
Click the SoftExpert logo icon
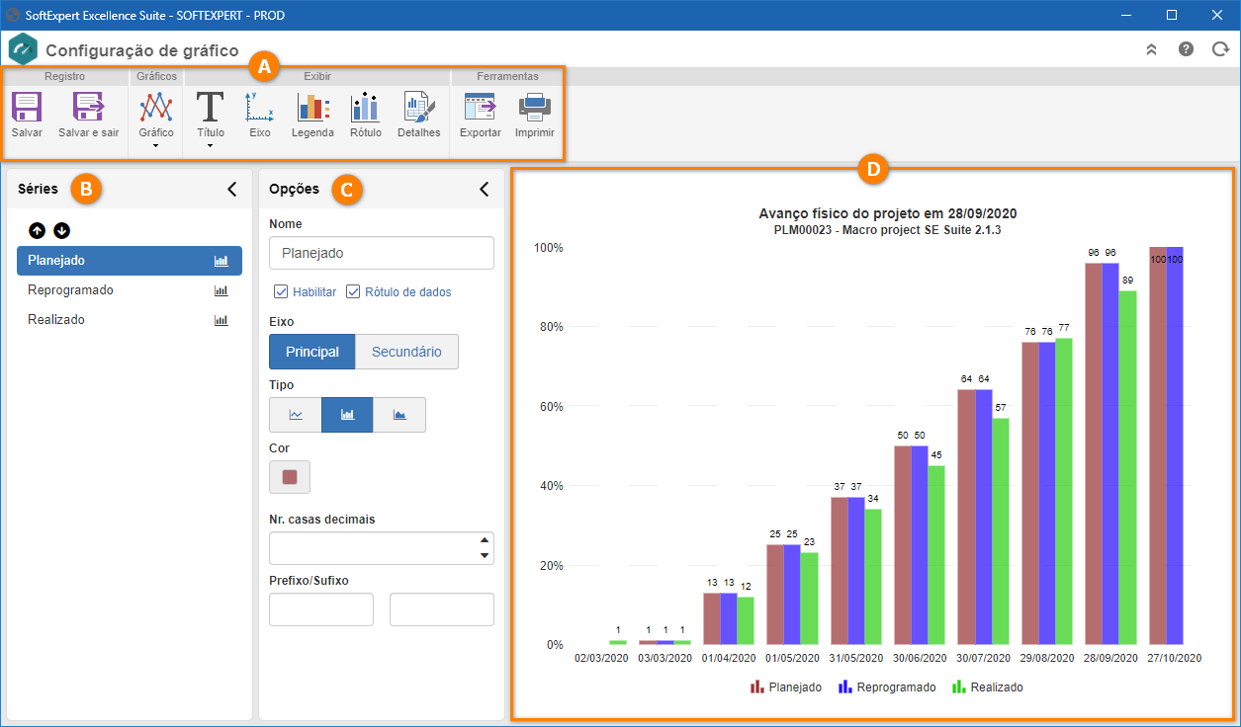coord(23,49)
